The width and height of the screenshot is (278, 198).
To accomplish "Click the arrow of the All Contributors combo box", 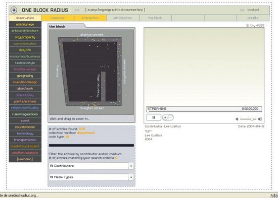I will coord(131,166).
